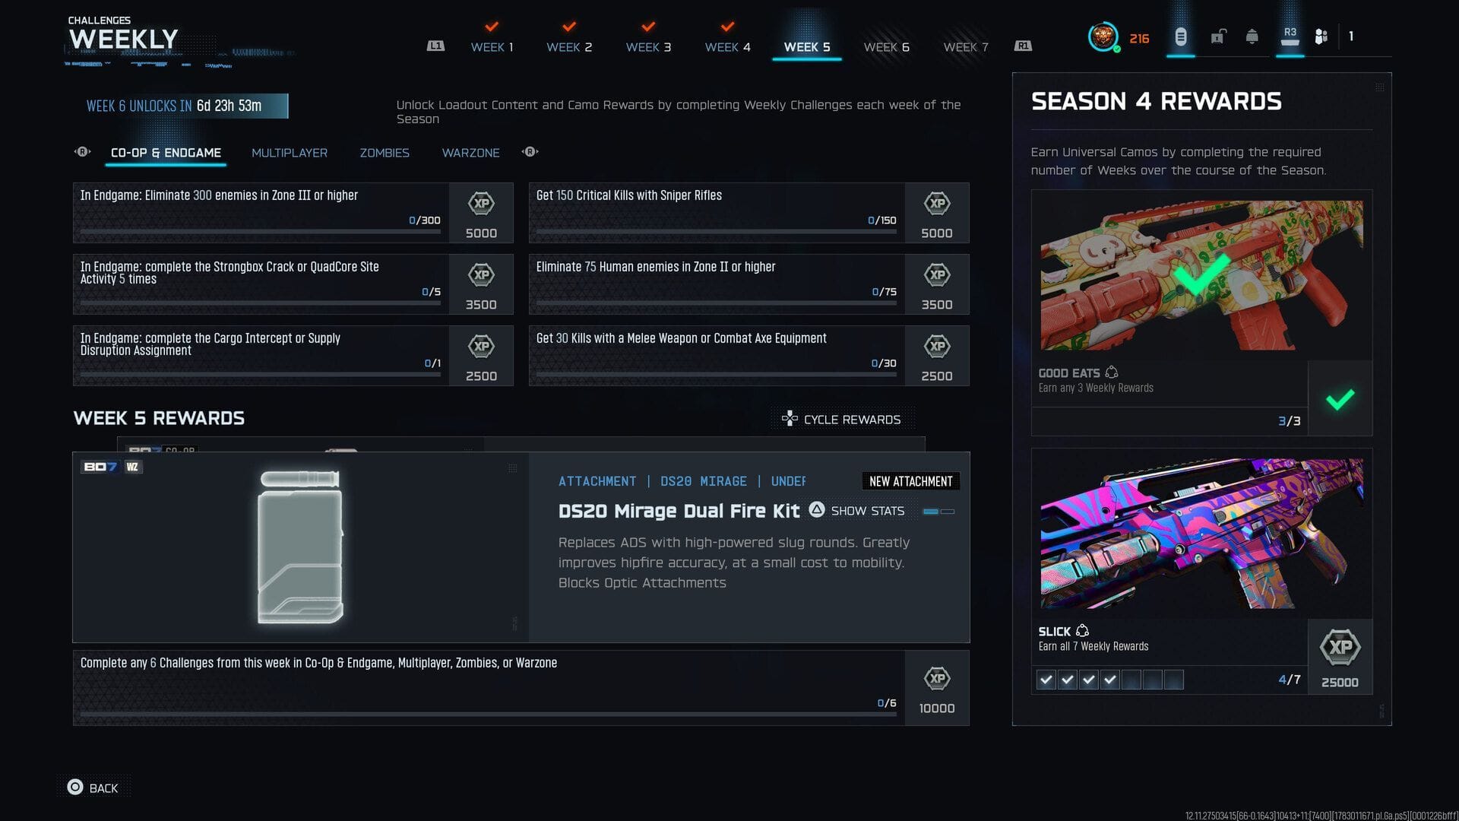The width and height of the screenshot is (1459, 821).
Task: Select the Co-Op & Endgame tab
Action: (166, 153)
